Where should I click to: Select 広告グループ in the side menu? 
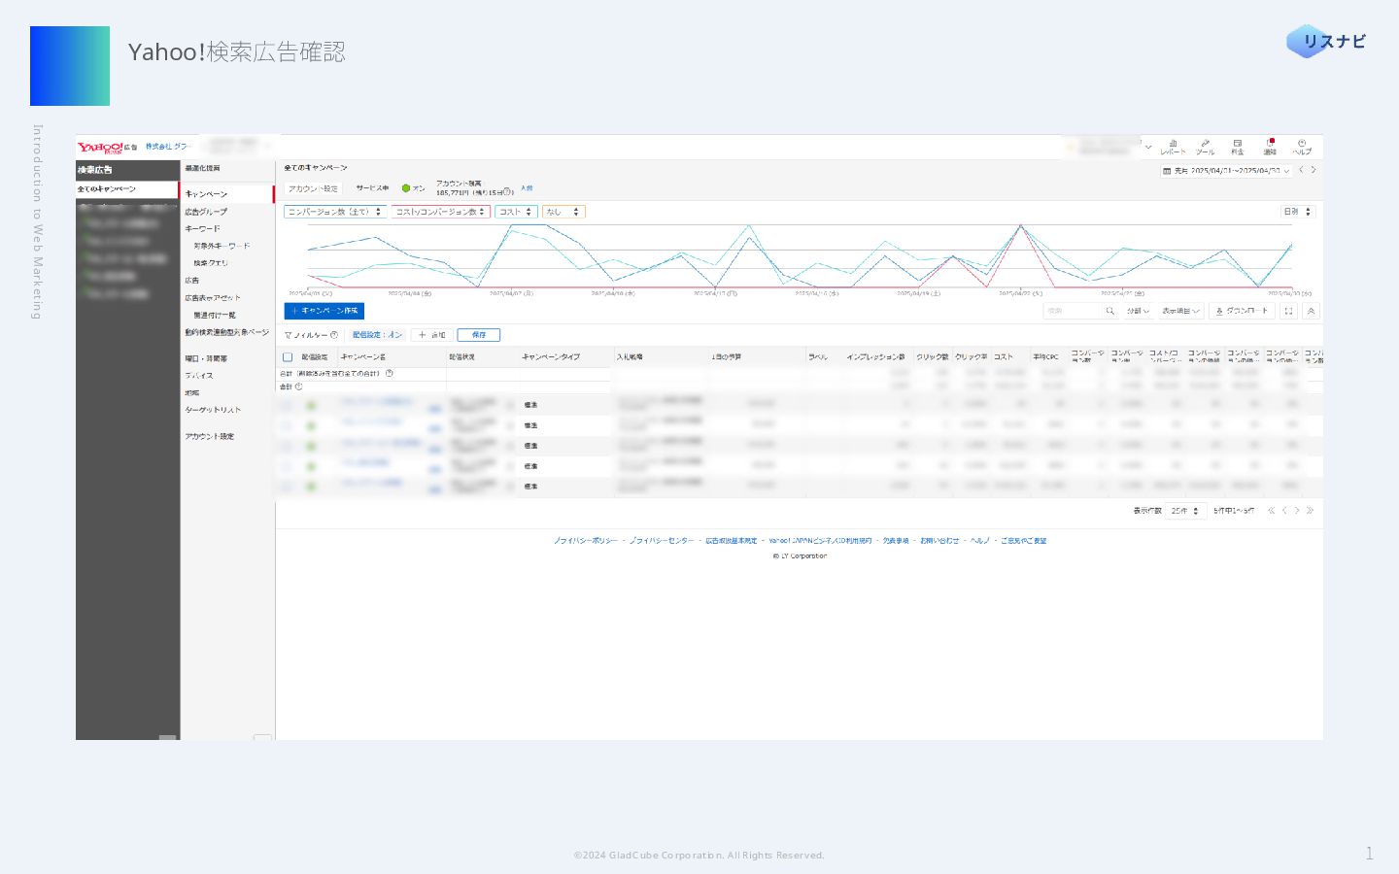(206, 212)
